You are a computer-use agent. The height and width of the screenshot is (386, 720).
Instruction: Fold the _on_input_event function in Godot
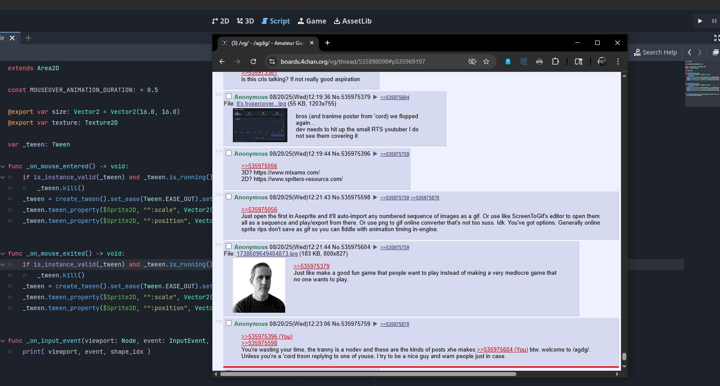3,341
